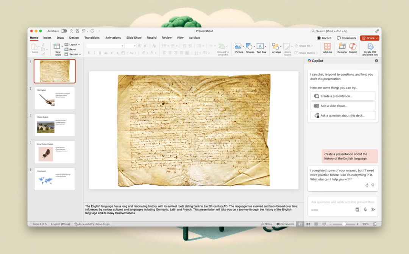Click the Home icon in title bar
This screenshot has height=254, width=409.
72,31
